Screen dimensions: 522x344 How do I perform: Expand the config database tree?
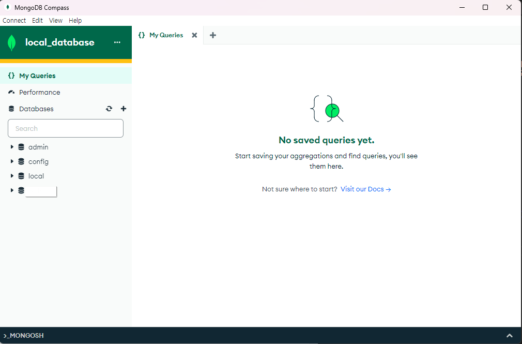coord(12,161)
